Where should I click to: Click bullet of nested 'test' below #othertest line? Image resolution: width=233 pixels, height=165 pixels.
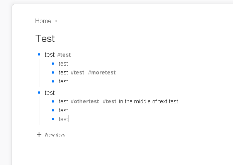pyautogui.click(x=53, y=110)
